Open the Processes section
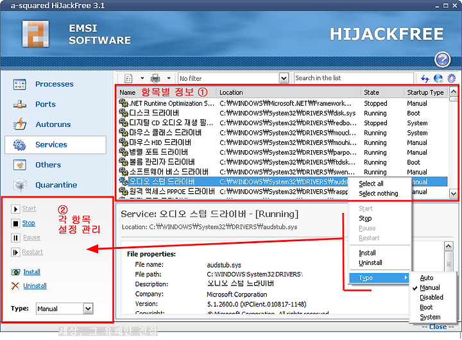The height and width of the screenshot is (340, 462). [x=54, y=84]
